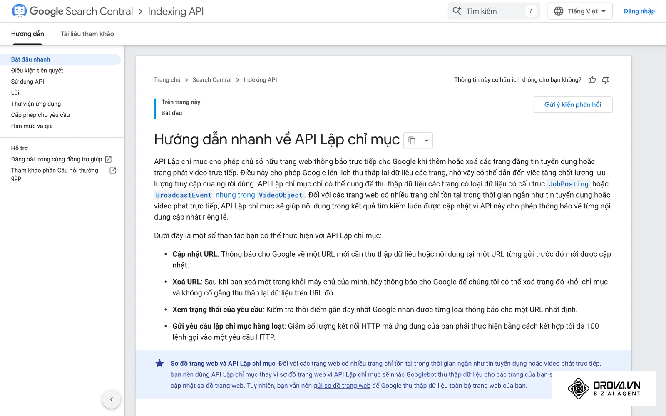Open the Tiếng Việt language dropdown
The height and width of the screenshot is (416, 666).
[580, 11]
